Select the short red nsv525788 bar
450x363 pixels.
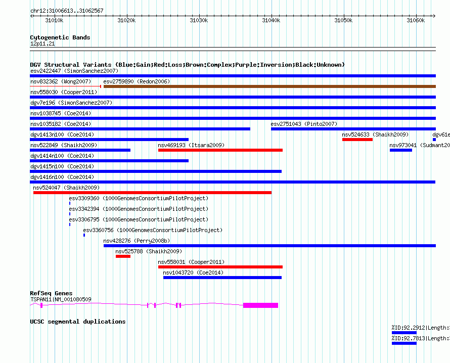click(x=123, y=256)
